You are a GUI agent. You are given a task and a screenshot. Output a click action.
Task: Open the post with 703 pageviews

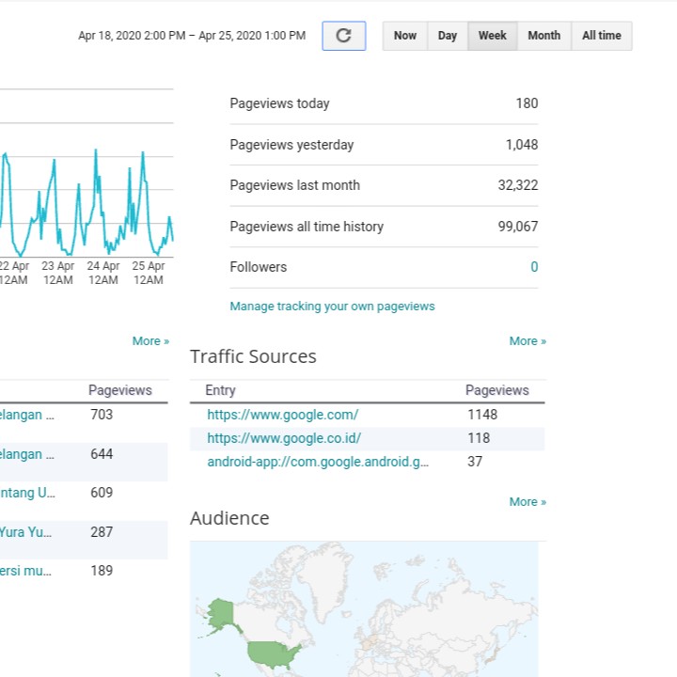[x=26, y=415]
